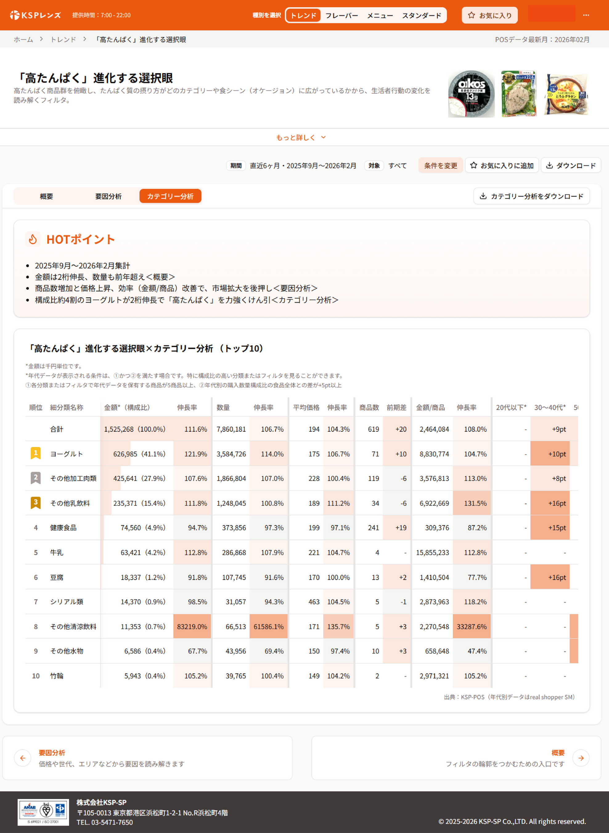Switch 種別 to スタンダード
The height and width of the screenshot is (833, 609).
[x=421, y=15]
